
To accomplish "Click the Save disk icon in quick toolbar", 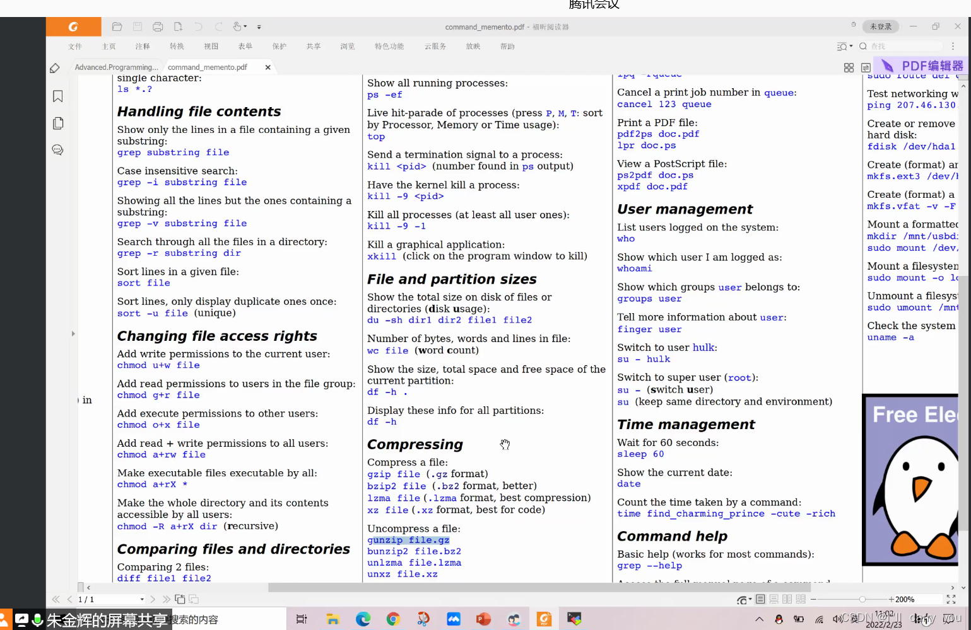I will click(x=138, y=26).
